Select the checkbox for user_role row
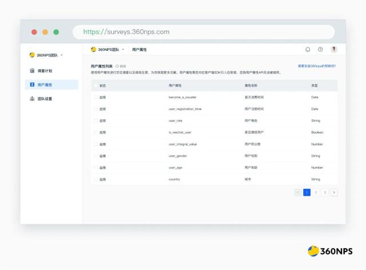The height and width of the screenshot is (270, 366). tap(96, 121)
